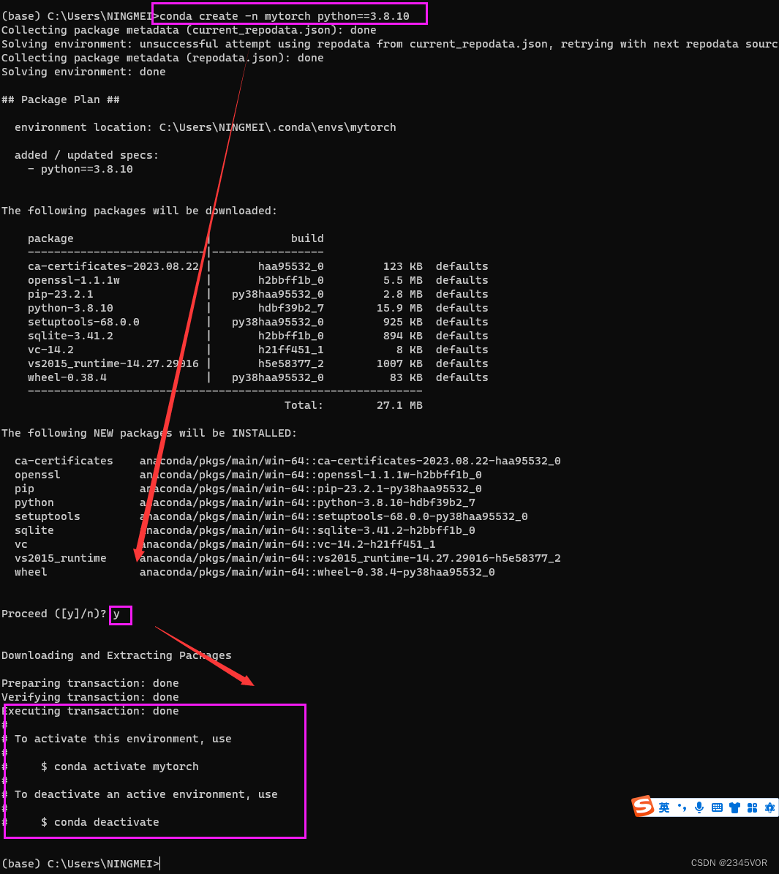Click the 'Proceed ([y]/n)?' prompt text
The image size is (779, 874).
click(53, 614)
